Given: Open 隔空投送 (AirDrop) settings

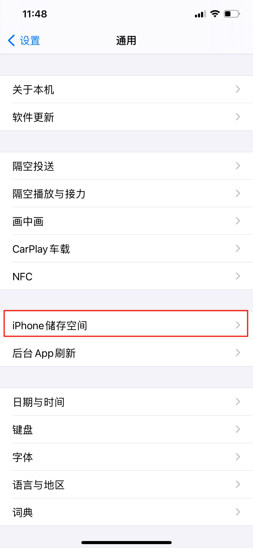Looking at the screenshot, I should tap(126, 166).
